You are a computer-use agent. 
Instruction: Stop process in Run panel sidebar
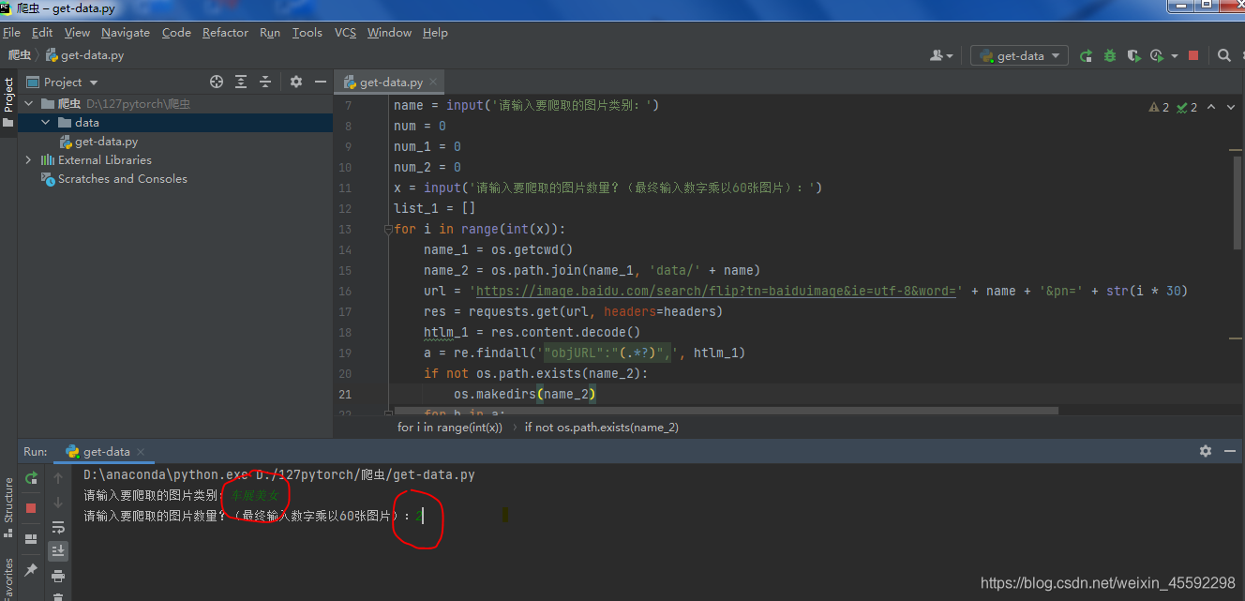click(x=31, y=508)
